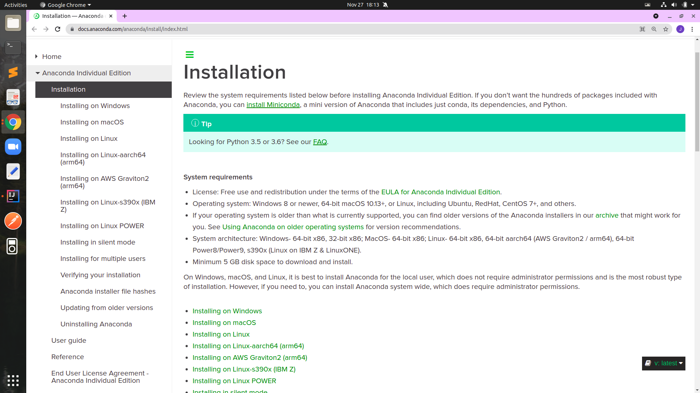Expand the Home tree item
This screenshot has width=700, height=393.
[36, 56]
